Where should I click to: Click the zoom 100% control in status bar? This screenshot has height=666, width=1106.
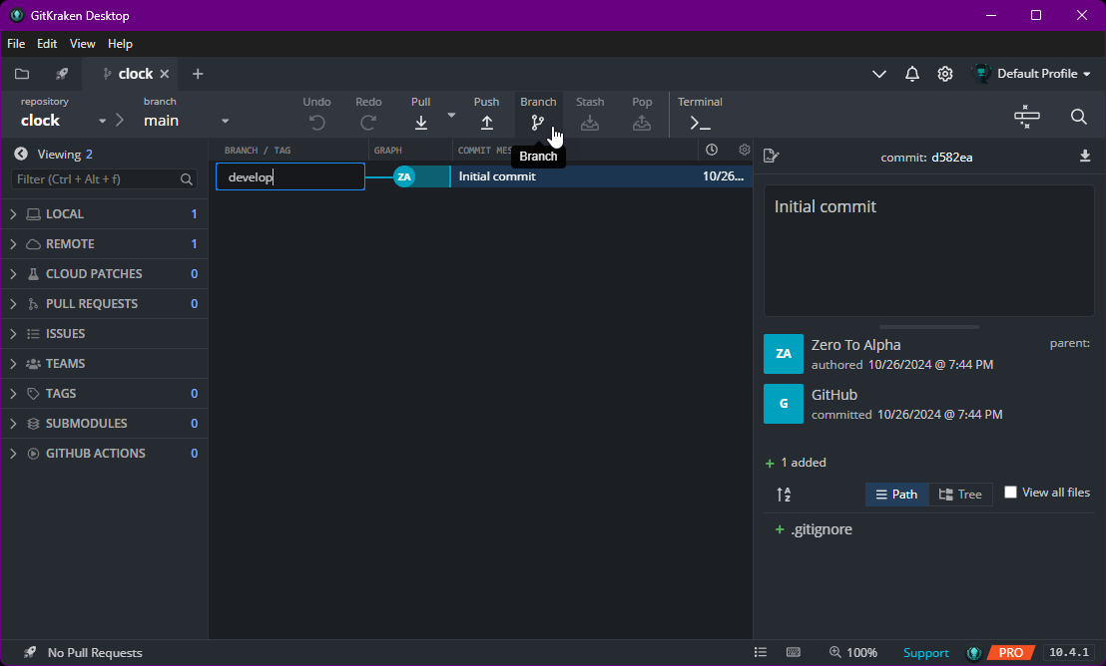click(x=852, y=653)
